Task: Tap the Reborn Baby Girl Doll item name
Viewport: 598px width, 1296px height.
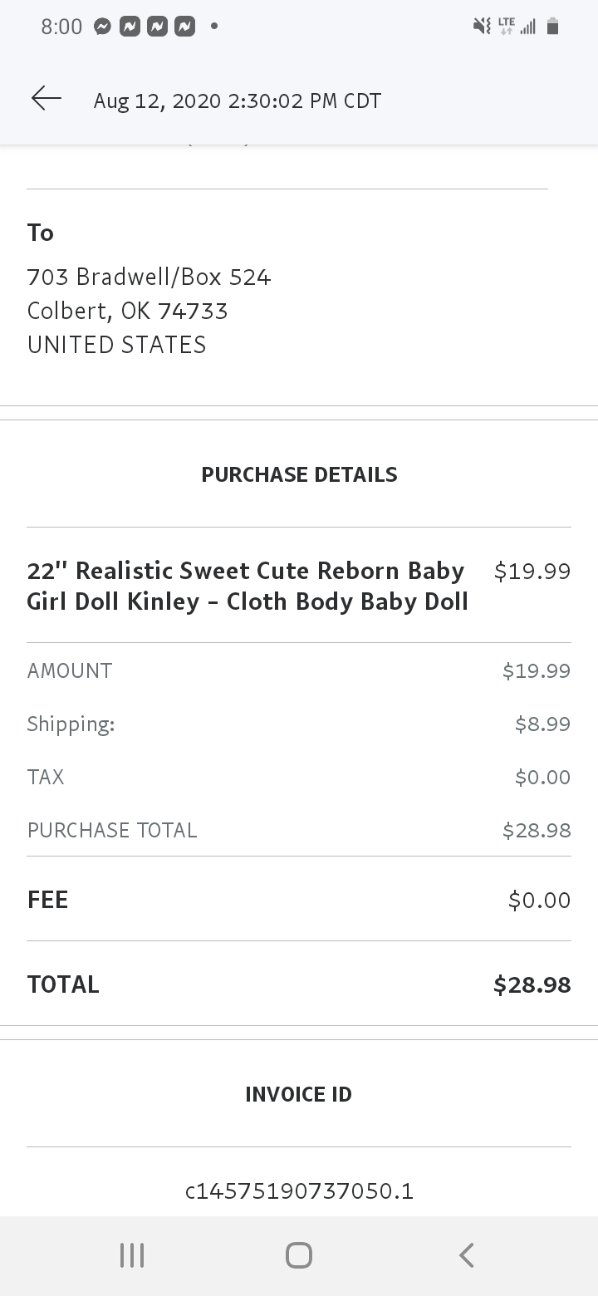Action: 248,586
